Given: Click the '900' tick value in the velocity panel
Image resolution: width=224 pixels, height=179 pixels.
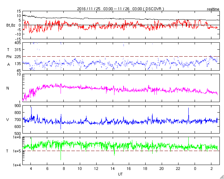Looking at the screenshot, I should coord(18,106).
